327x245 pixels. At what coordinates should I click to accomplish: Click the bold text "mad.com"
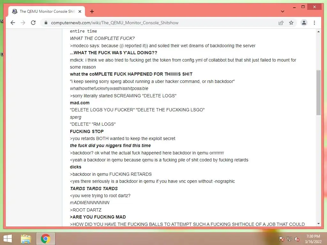pyautogui.click(x=80, y=103)
